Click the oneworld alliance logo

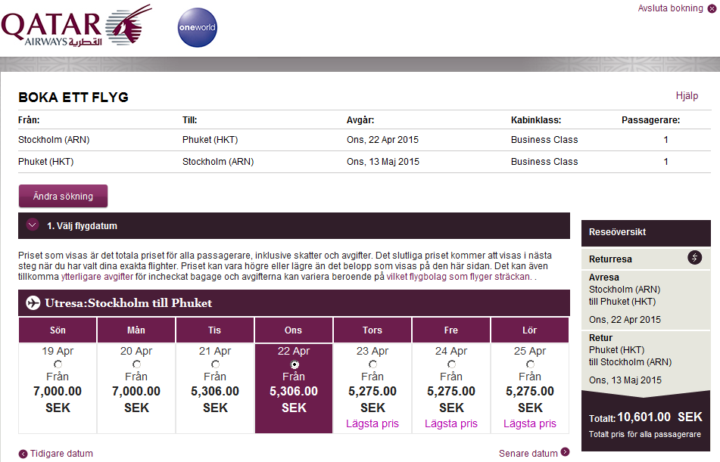197,27
